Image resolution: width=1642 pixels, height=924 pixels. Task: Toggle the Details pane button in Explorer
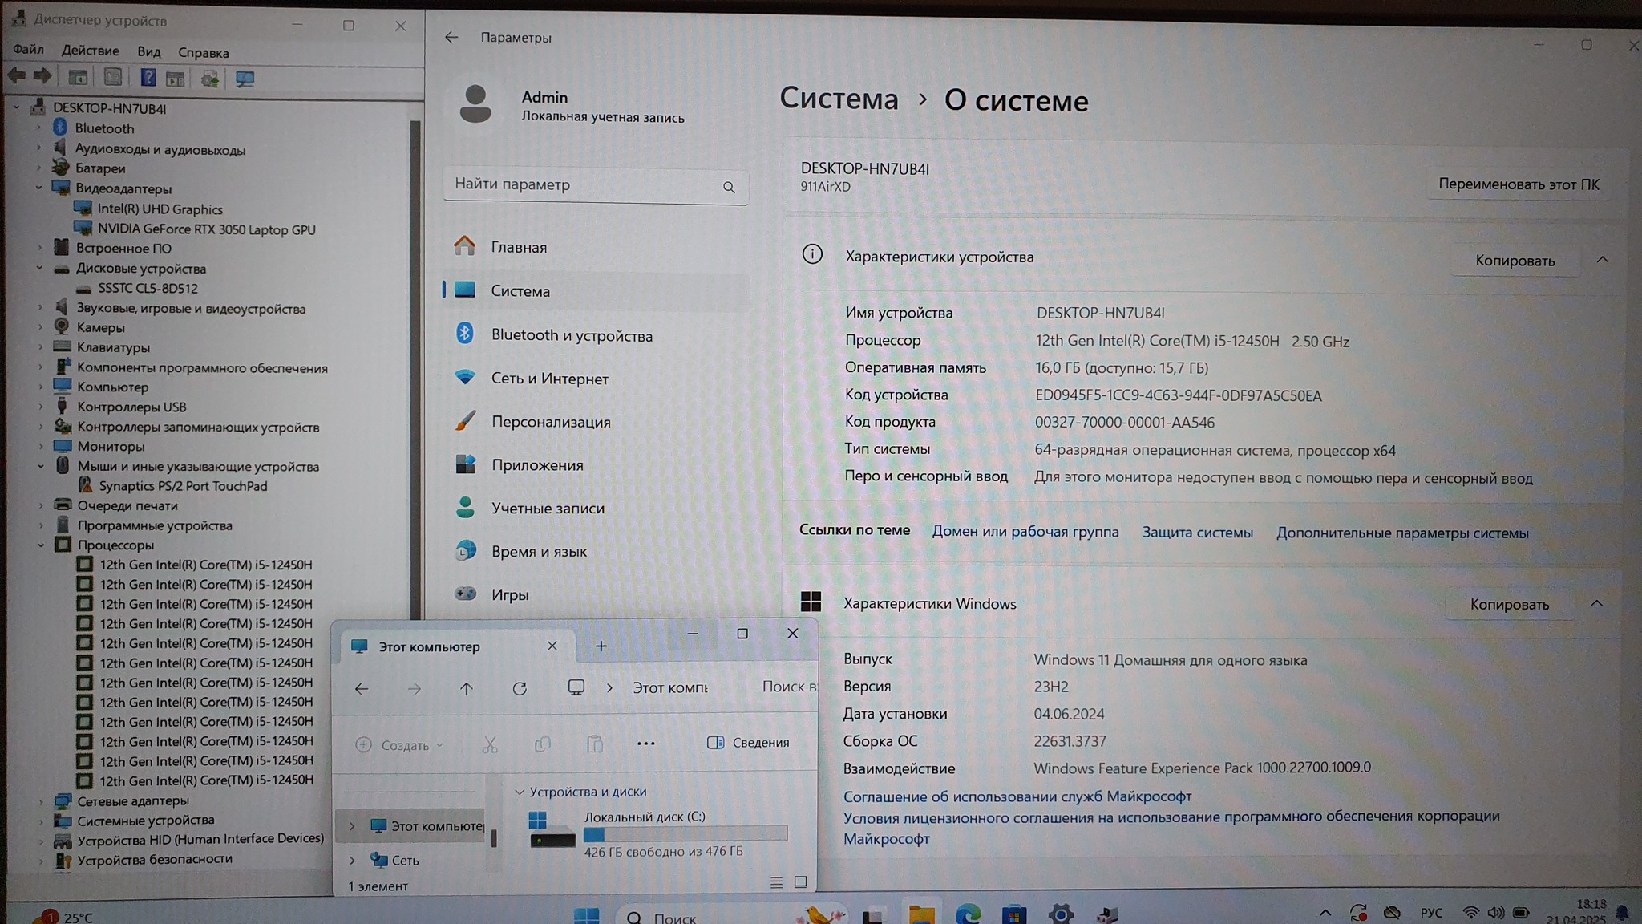[x=749, y=743]
